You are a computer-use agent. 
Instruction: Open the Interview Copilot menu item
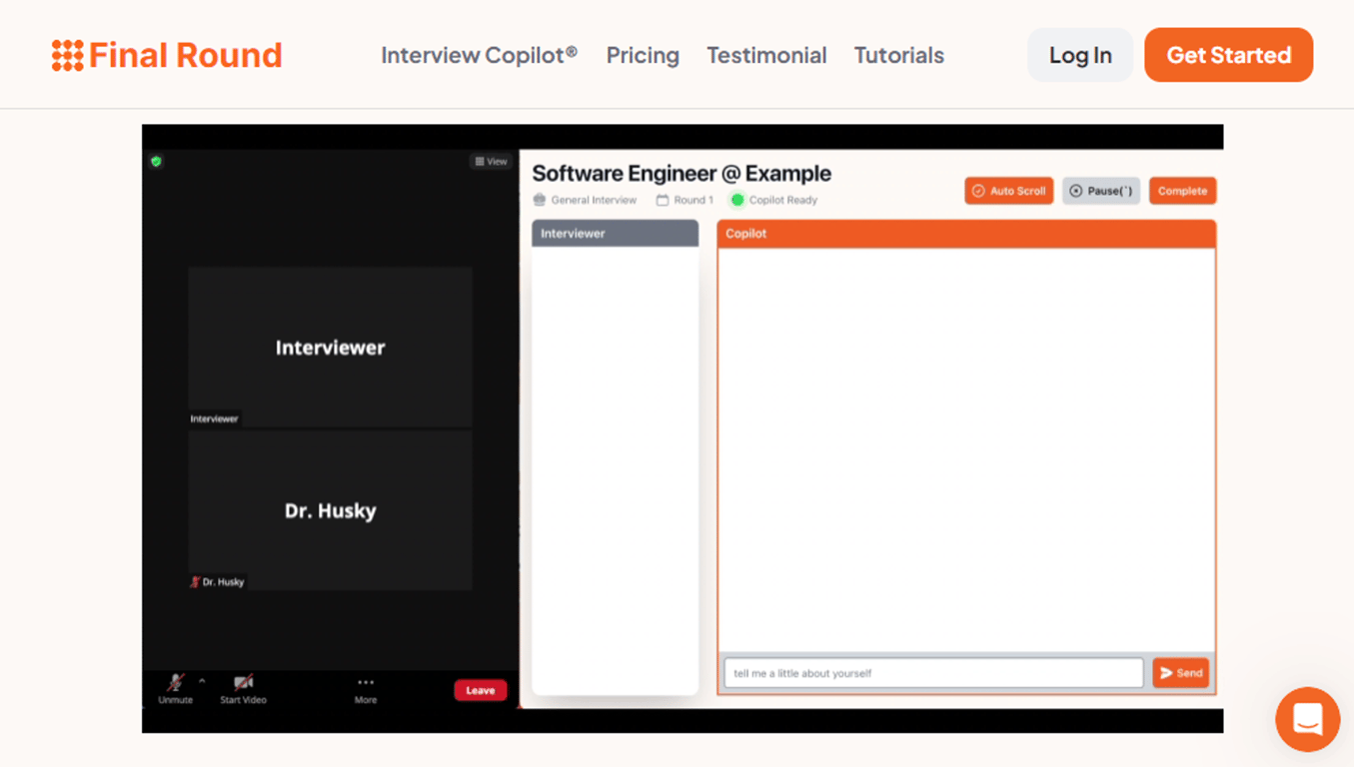[x=479, y=55]
